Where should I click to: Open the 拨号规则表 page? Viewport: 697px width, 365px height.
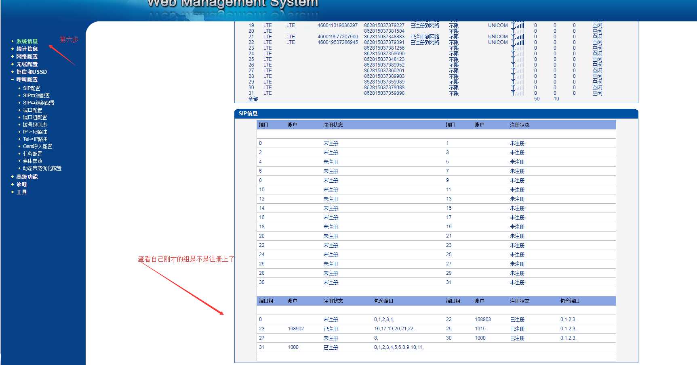pyautogui.click(x=35, y=125)
